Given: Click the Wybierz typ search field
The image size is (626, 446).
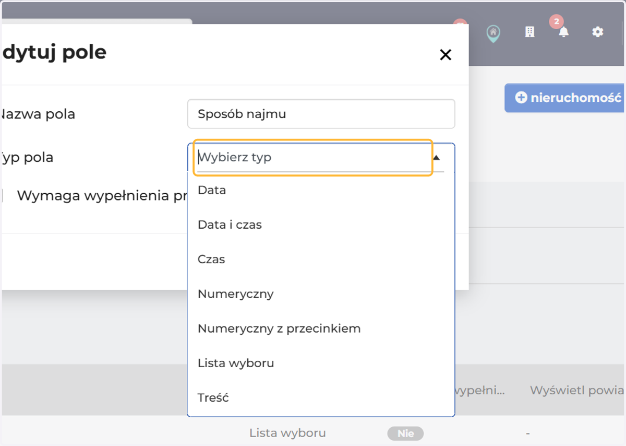Looking at the screenshot, I should (x=313, y=157).
